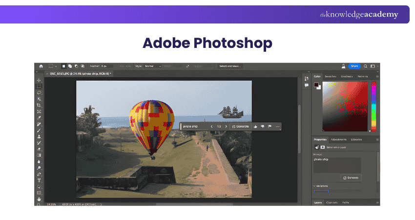This screenshot has width=415, height=220.
Task: Select the Pen tool
Action: (39, 175)
